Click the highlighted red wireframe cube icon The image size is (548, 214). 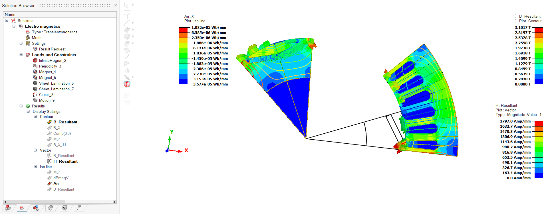[127, 84]
